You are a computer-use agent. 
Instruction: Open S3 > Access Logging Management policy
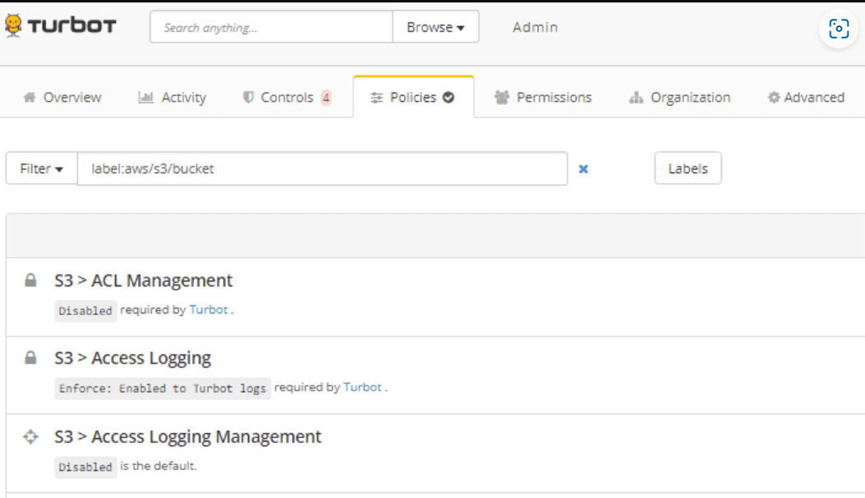187,436
